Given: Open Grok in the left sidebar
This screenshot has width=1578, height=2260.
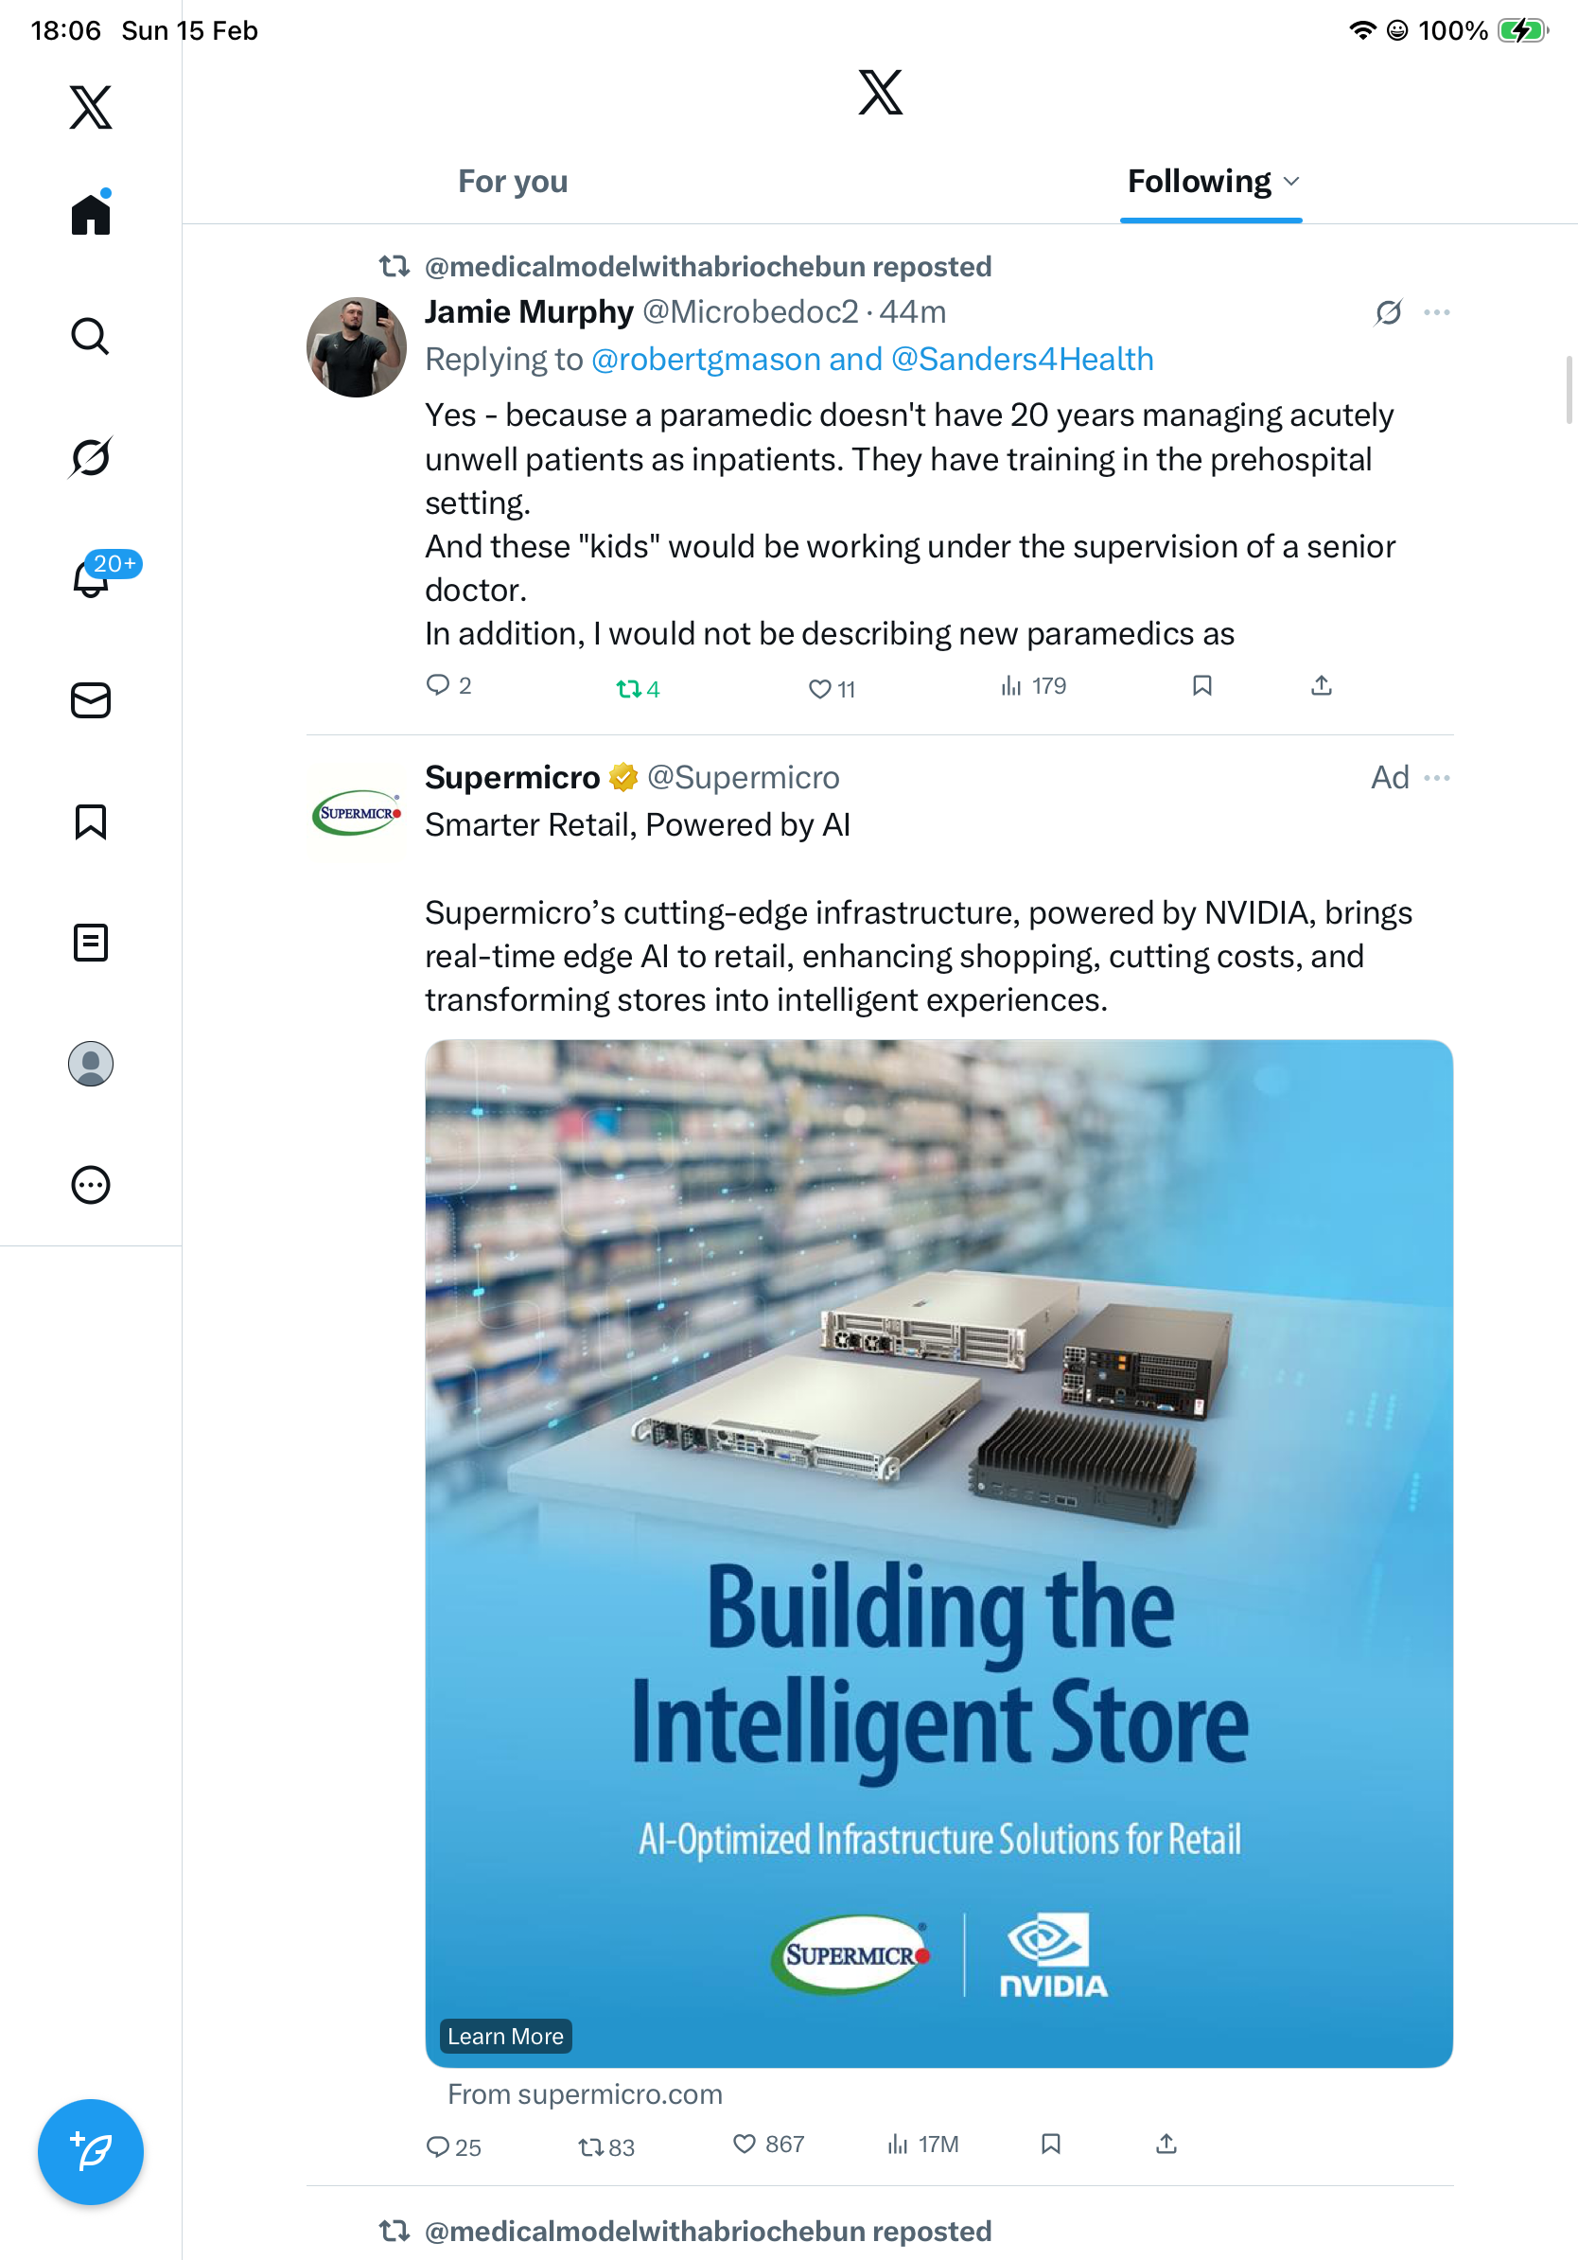Looking at the screenshot, I should (x=90, y=457).
